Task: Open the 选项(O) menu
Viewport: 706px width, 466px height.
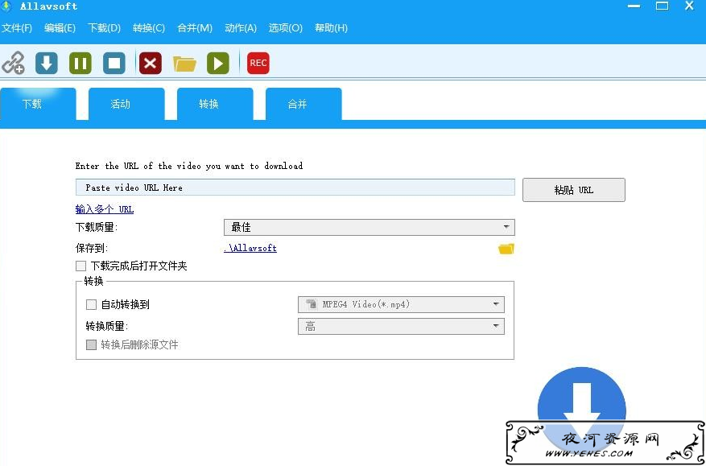Action: [x=286, y=28]
